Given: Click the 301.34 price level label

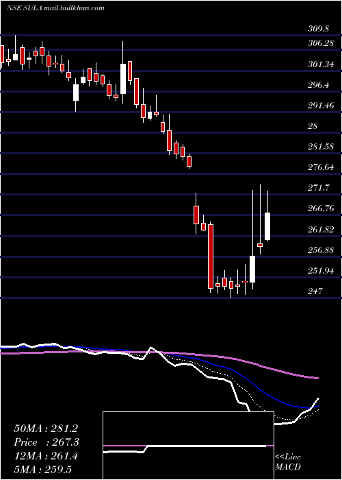Looking at the screenshot, I should 320,64.
